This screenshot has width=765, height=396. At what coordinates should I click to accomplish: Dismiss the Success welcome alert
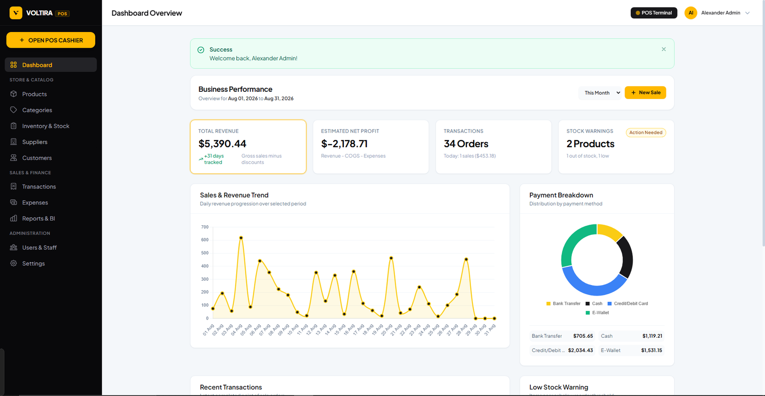tap(664, 49)
